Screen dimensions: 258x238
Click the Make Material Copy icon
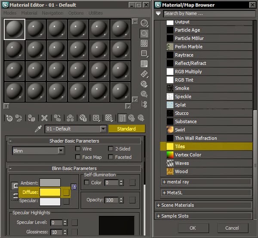coord(57,118)
